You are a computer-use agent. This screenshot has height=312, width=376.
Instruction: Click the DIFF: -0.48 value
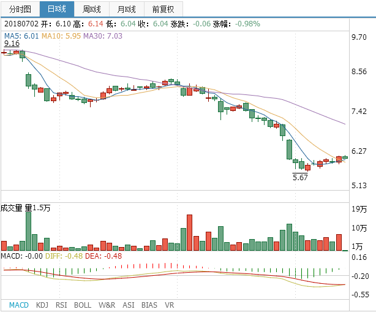click(x=64, y=256)
